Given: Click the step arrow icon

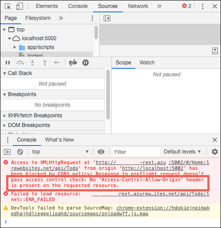Looking at the screenshot, I should pyautogui.click(x=56, y=63).
